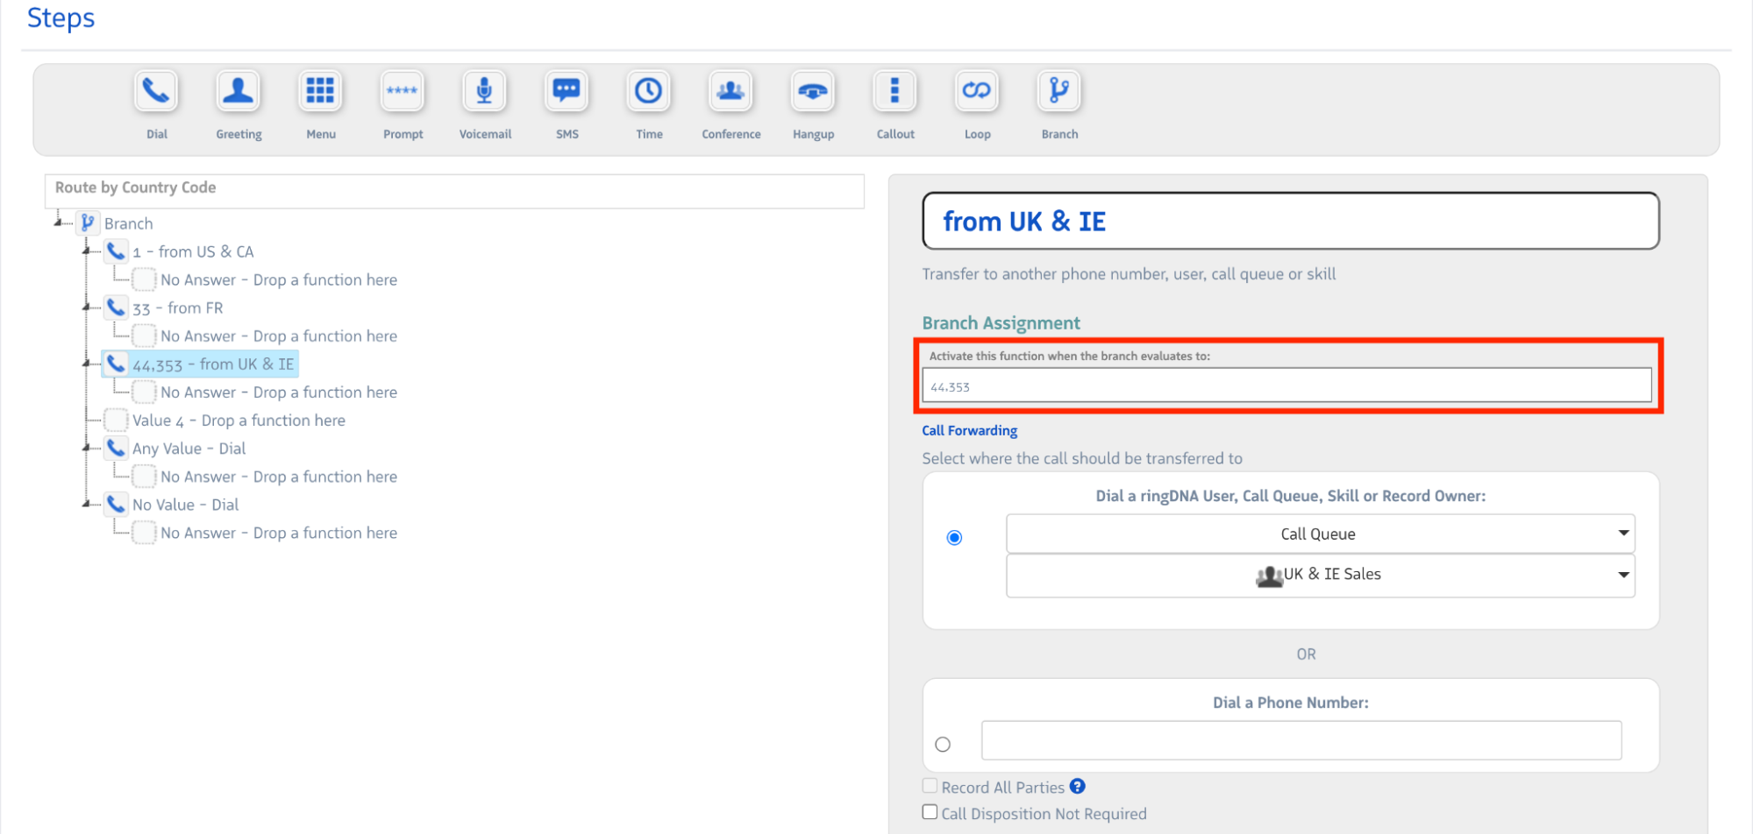
Task: Open Record All Parties help icon
Action: click(1078, 787)
